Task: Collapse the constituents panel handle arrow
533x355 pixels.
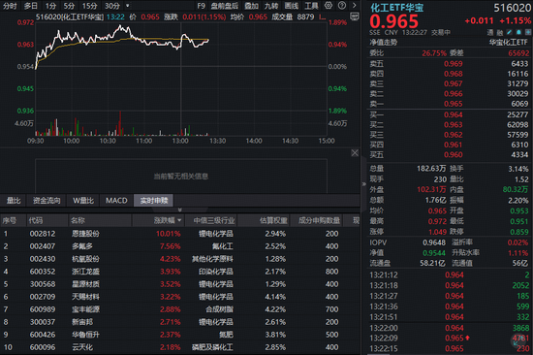Action: pos(180,210)
